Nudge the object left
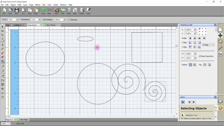The height and width of the screenshot is (126, 224). point(190,38)
